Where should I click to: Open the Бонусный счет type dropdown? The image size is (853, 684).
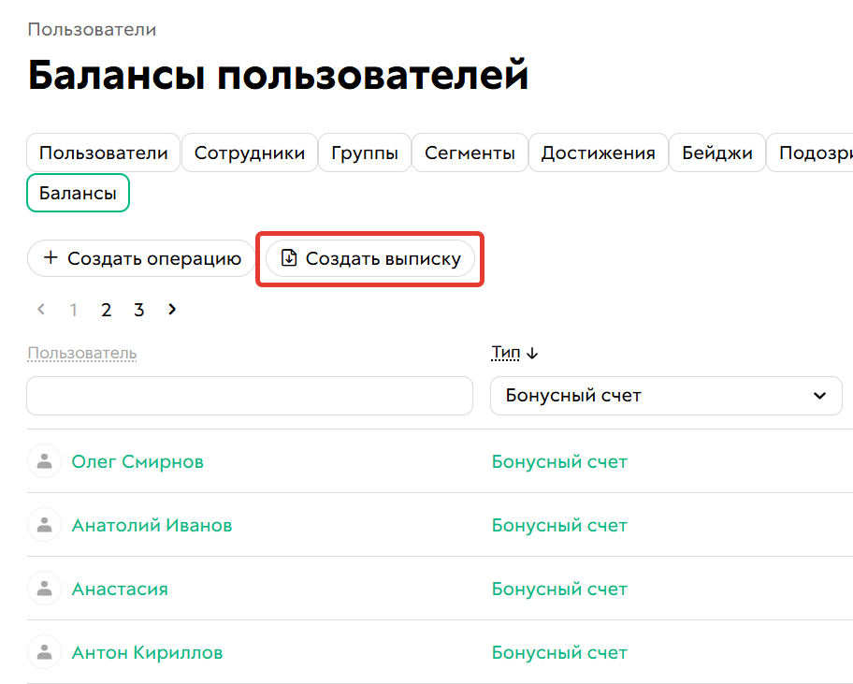coord(666,395)
